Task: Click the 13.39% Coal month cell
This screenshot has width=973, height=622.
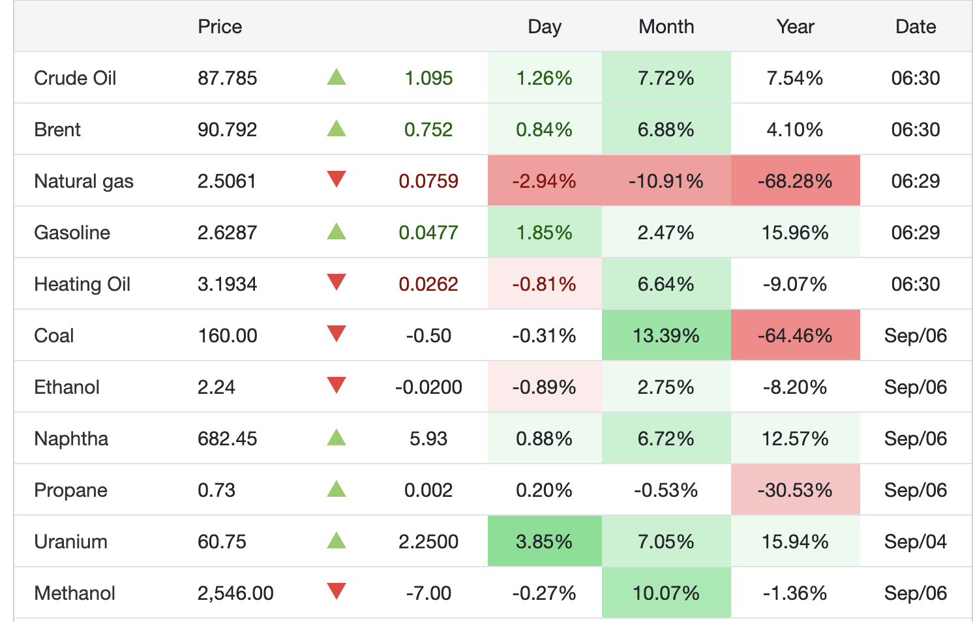Action: [x=666, y=336]
